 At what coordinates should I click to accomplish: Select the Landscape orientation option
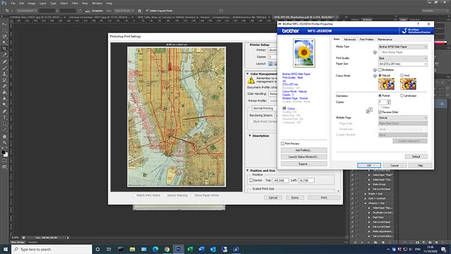pyautogui.click(x=403, y=96)
